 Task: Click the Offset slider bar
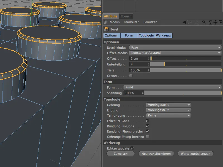[186, 58]
